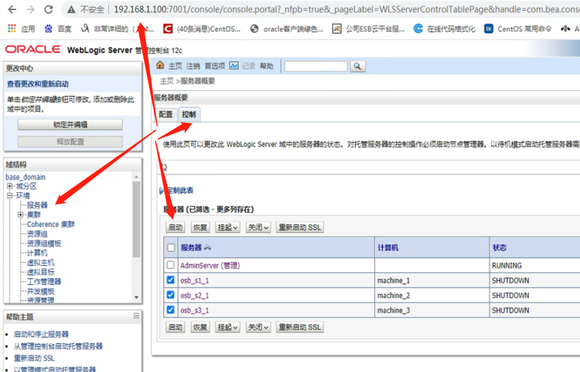Click the 释放配置 button
This screenshot has width=580, height=372.
(70, 142)
